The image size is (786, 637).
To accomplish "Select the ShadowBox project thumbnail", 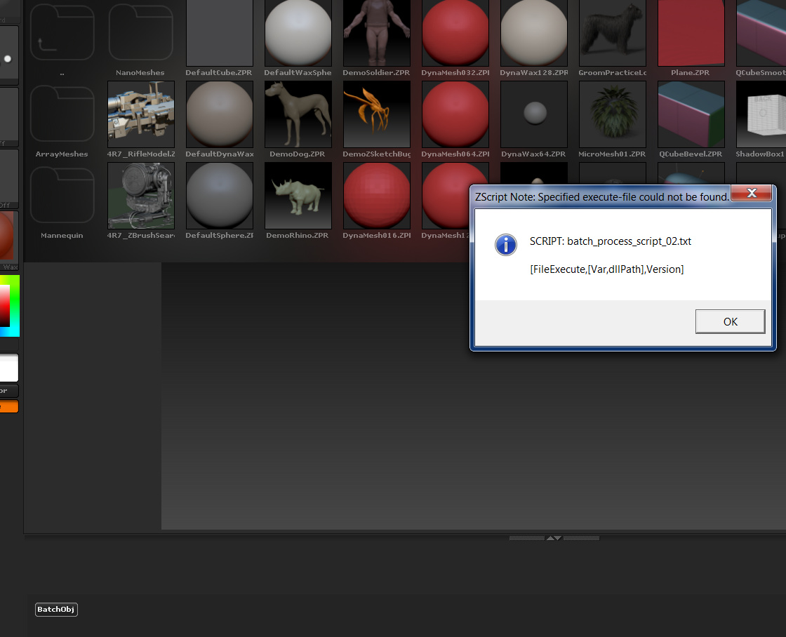I will (761, 114).
